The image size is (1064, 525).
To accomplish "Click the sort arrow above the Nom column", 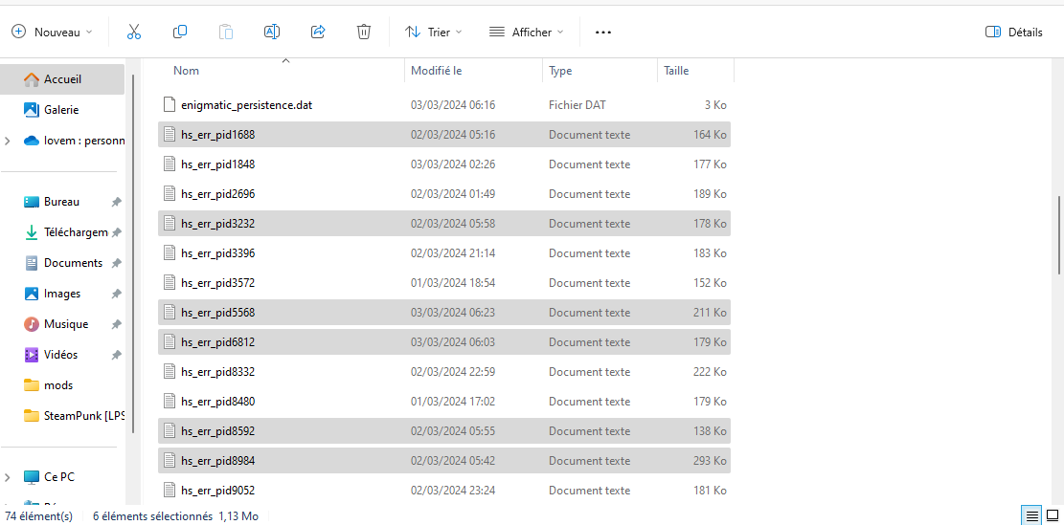I will (x=285, y=61).
